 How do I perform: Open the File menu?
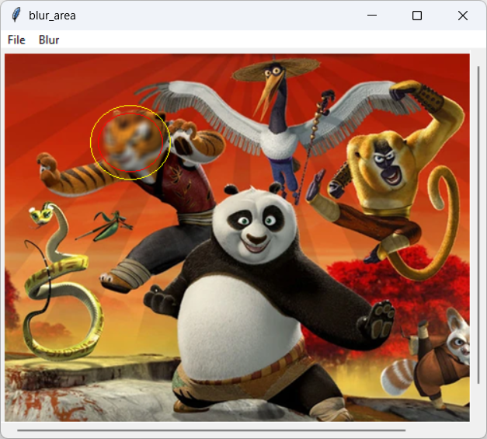pos(16,40)
